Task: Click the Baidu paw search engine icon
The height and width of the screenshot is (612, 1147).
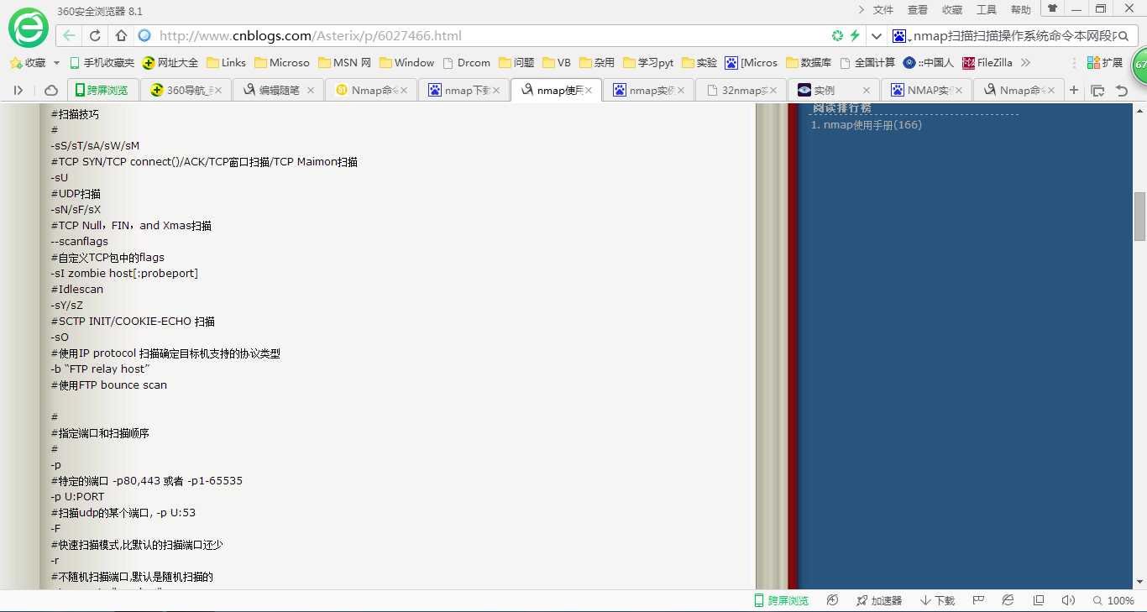Action: coord(900,36)
